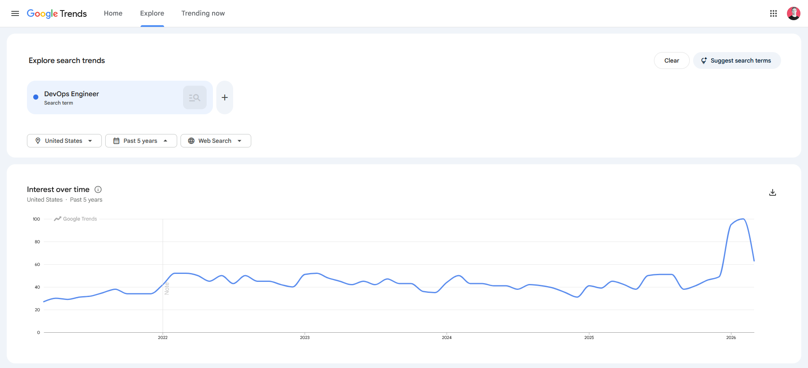Open the United States region dropdown

tap(64, 141)
